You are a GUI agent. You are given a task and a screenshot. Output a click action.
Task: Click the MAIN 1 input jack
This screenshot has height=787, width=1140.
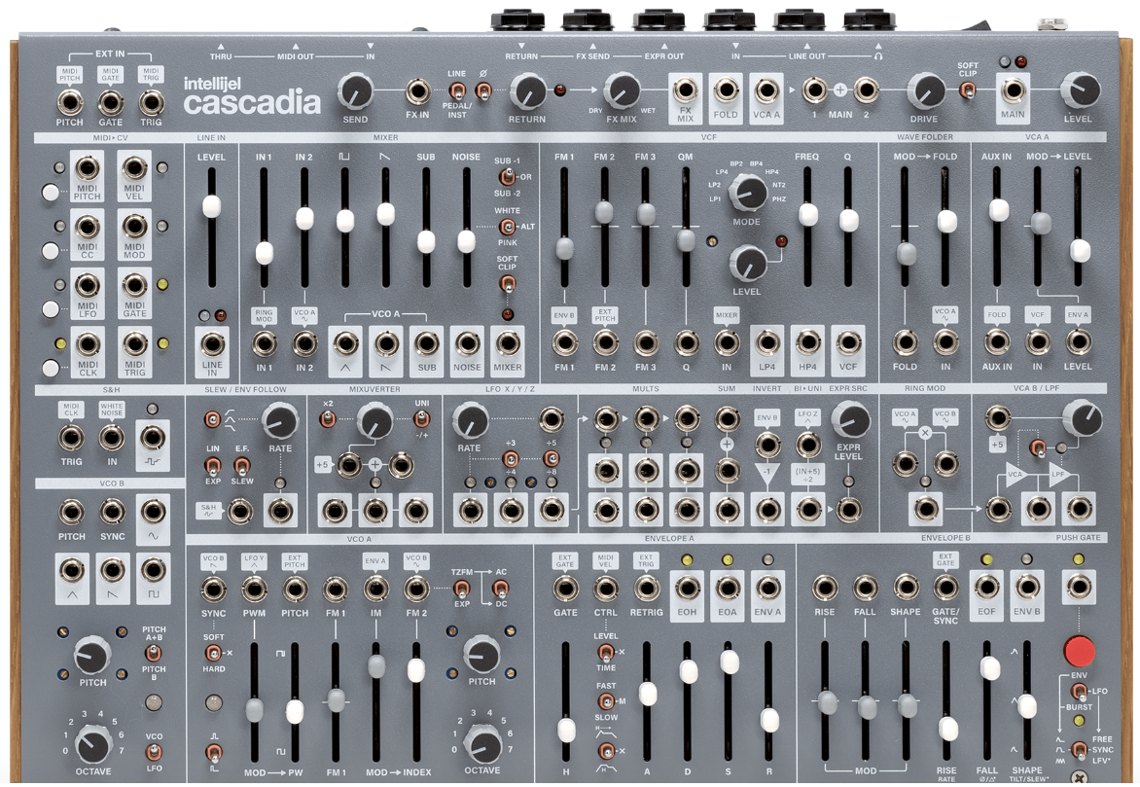814,90
